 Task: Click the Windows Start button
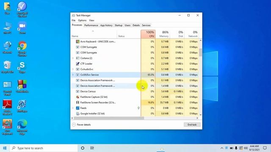pos(5,148)
